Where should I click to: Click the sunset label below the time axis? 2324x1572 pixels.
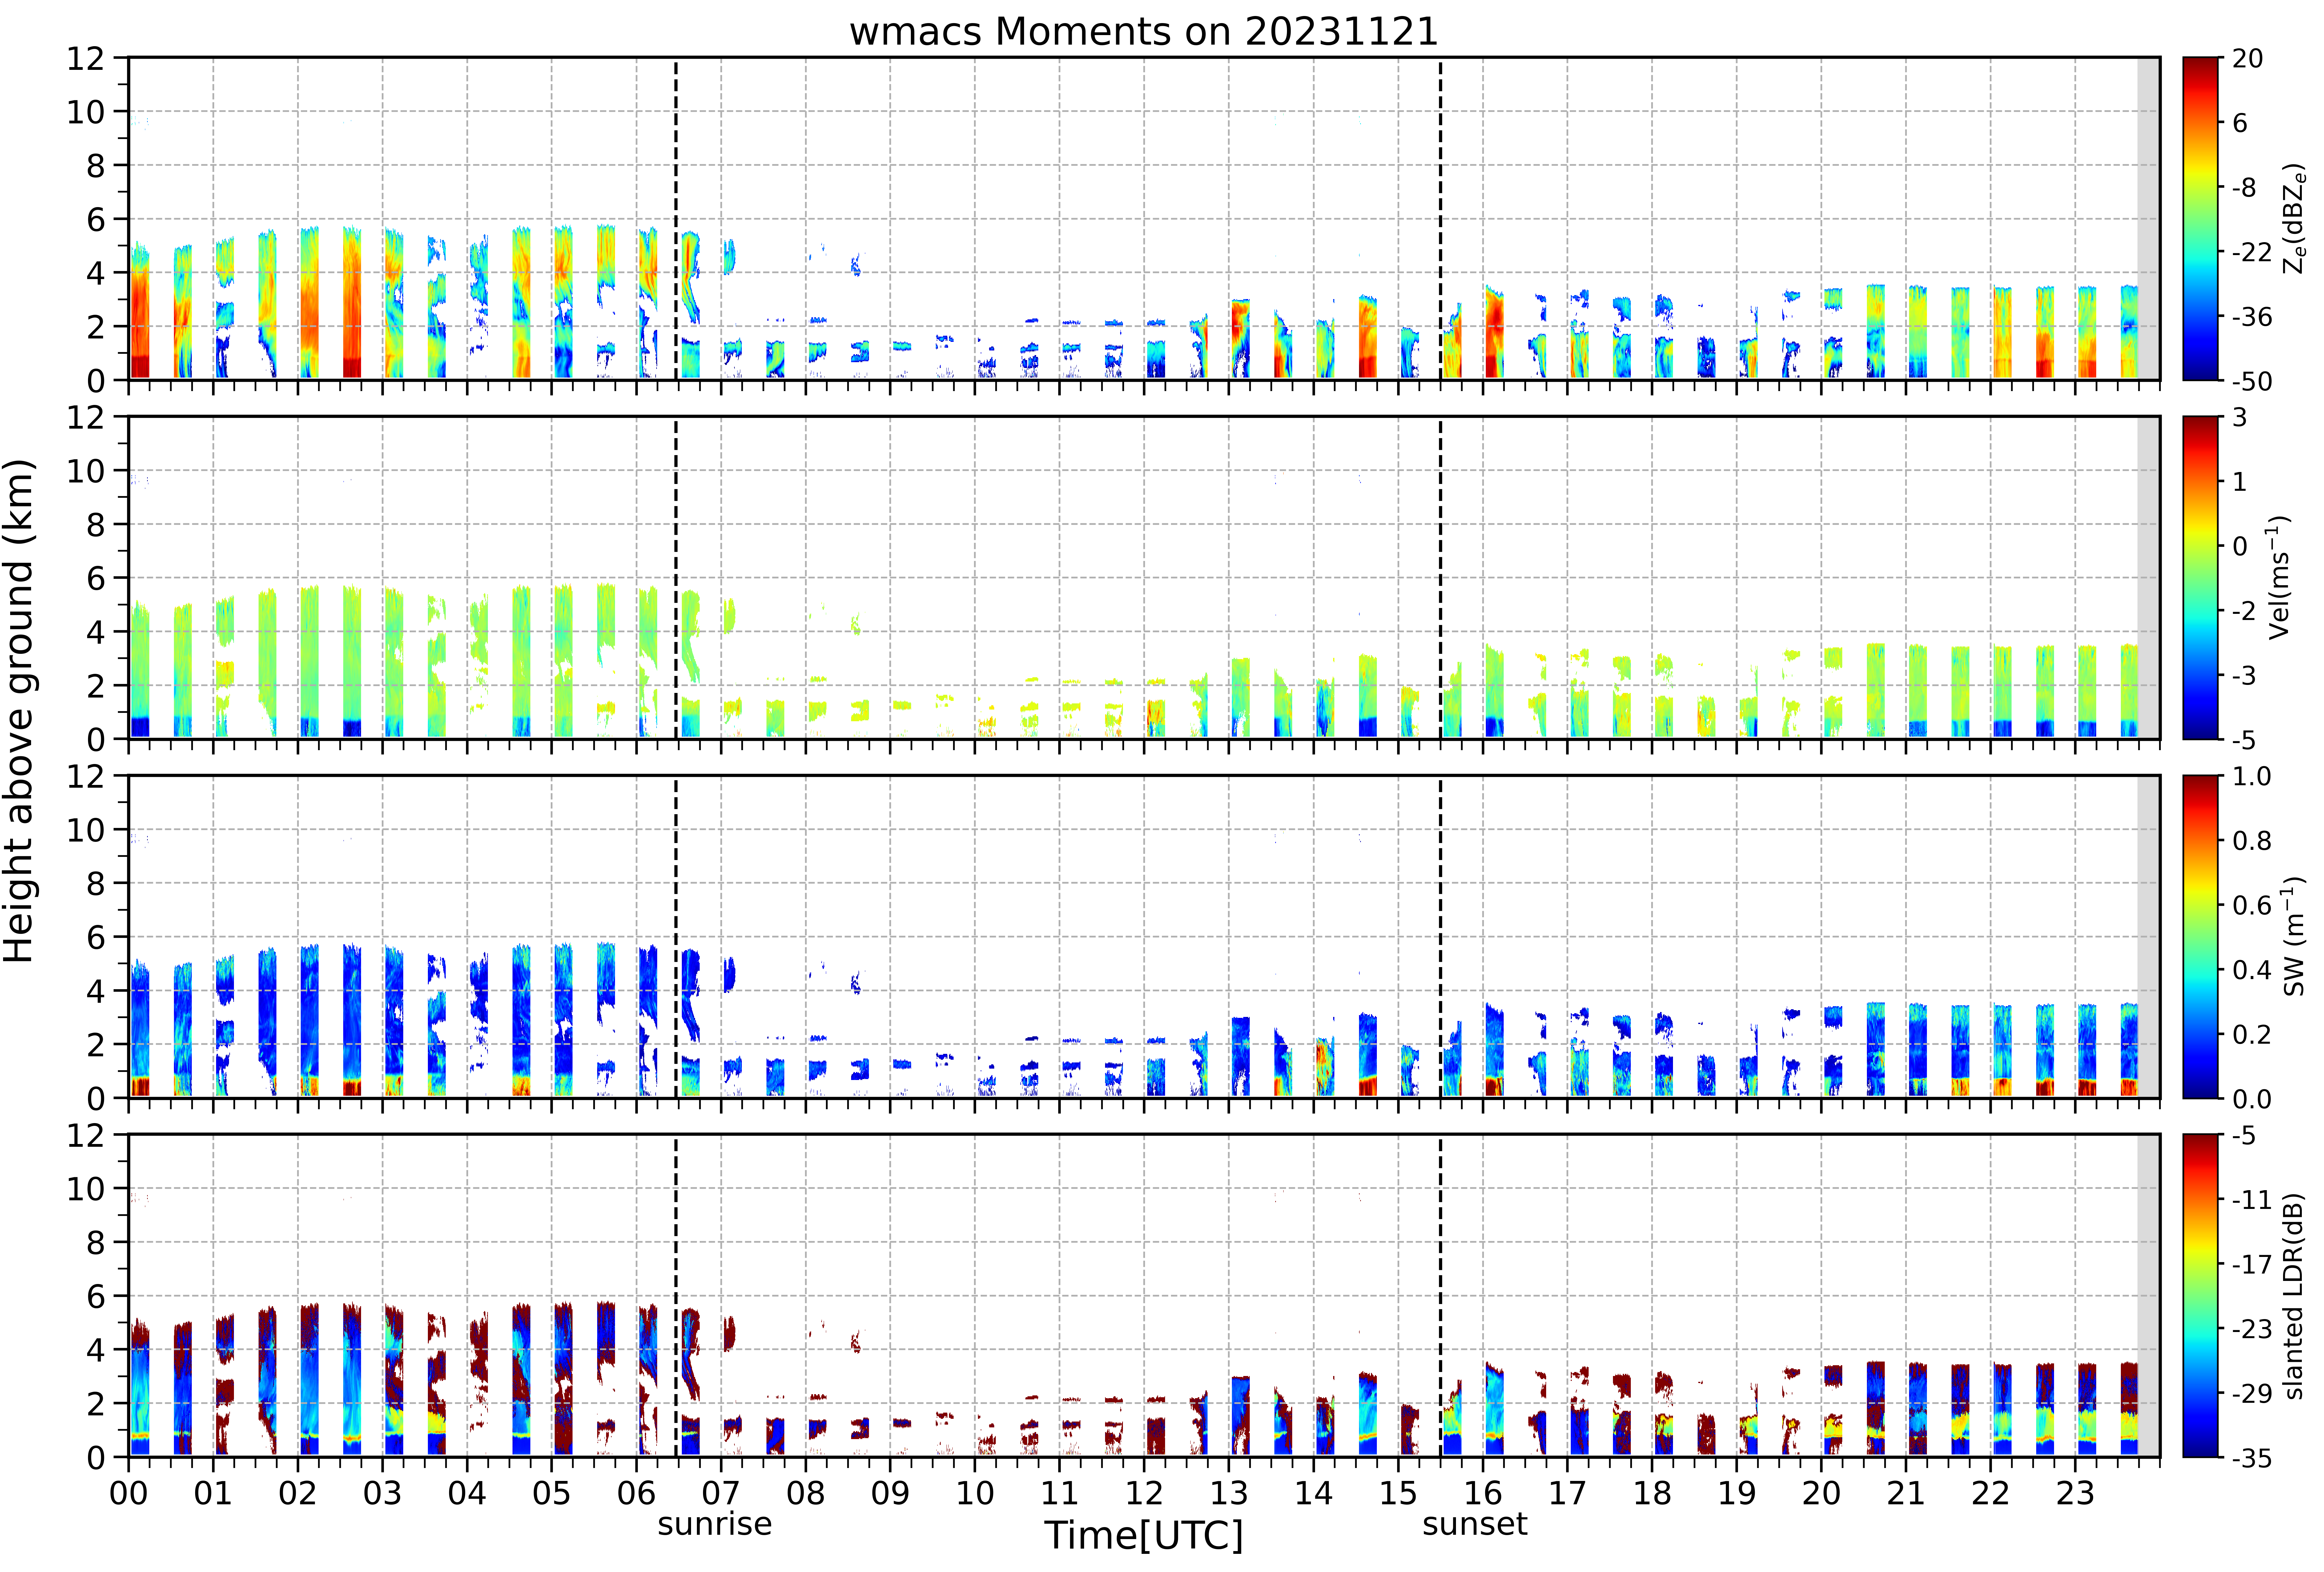1475,1524
